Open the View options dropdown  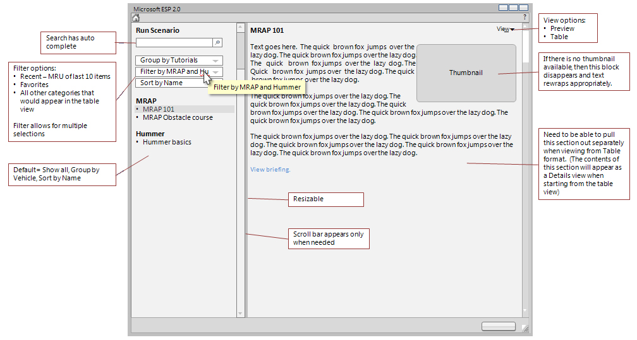tap(506, 29)
